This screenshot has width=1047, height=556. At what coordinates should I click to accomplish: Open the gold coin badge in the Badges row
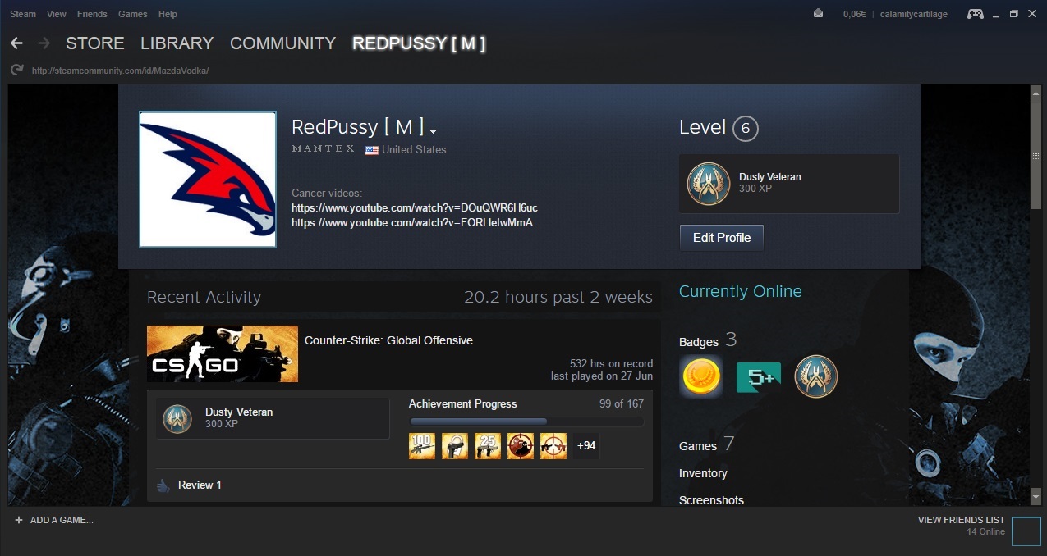coord(701,376)
